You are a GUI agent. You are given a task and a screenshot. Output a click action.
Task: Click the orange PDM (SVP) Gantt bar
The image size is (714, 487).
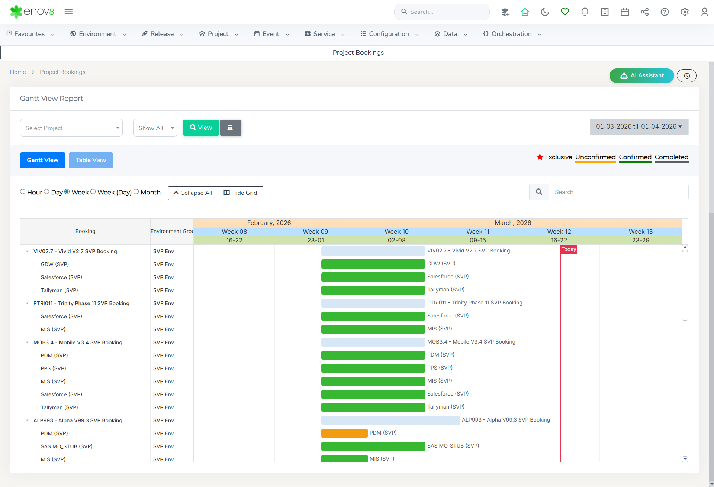point(344,433)
